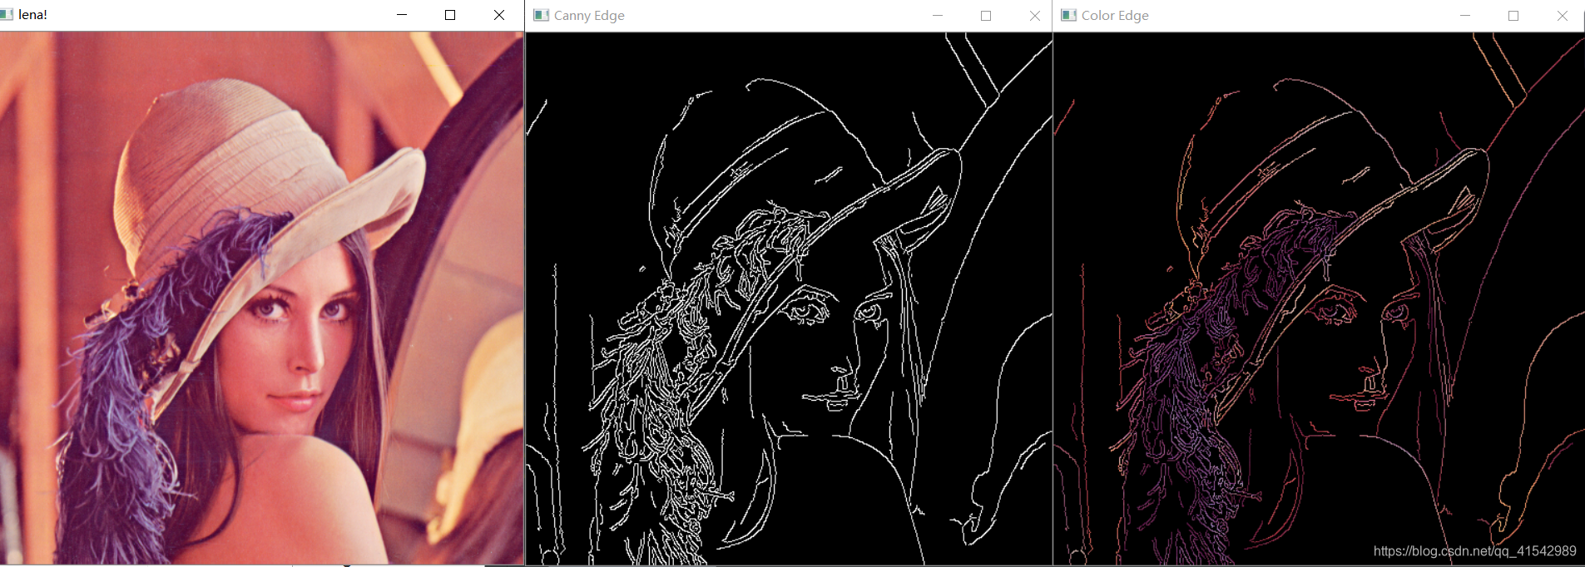Click the colored edge-detection image

coord(1319,298)
